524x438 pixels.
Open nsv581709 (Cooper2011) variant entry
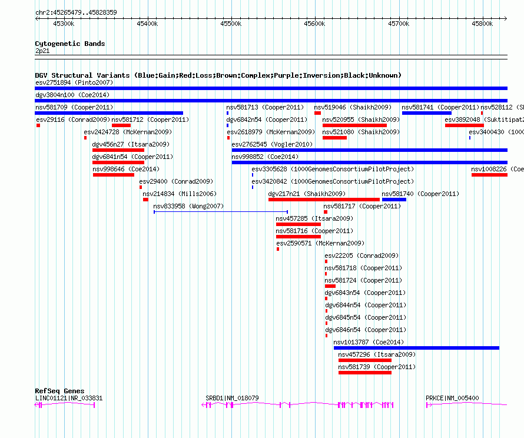[74, 107]
